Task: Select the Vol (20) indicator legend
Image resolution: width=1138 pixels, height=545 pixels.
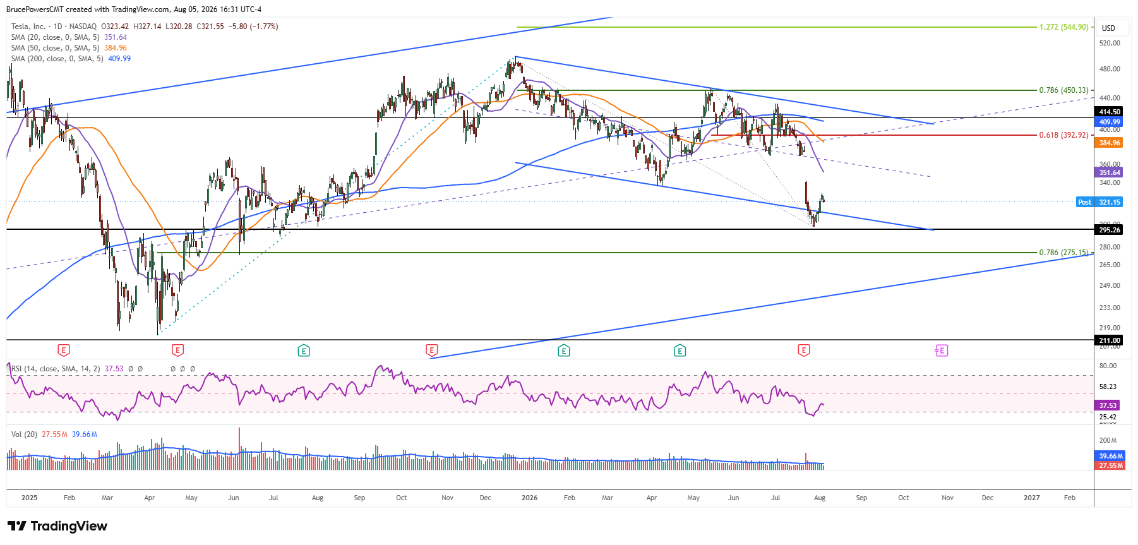Action: pos(54,434)
